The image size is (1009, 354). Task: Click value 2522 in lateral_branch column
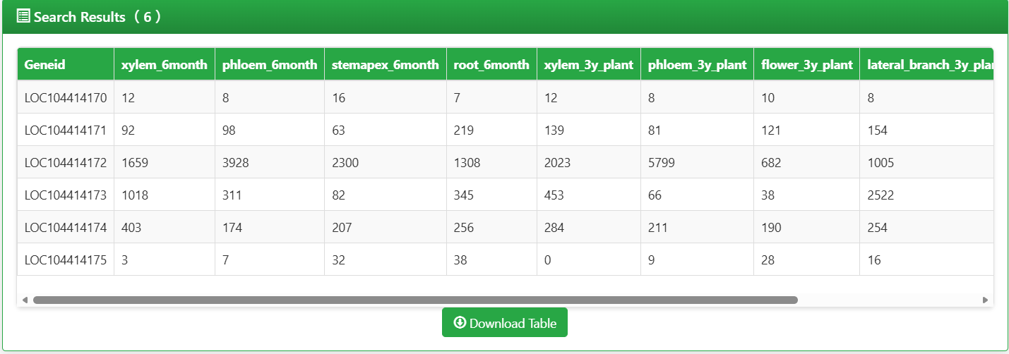(x=880, y=195)
